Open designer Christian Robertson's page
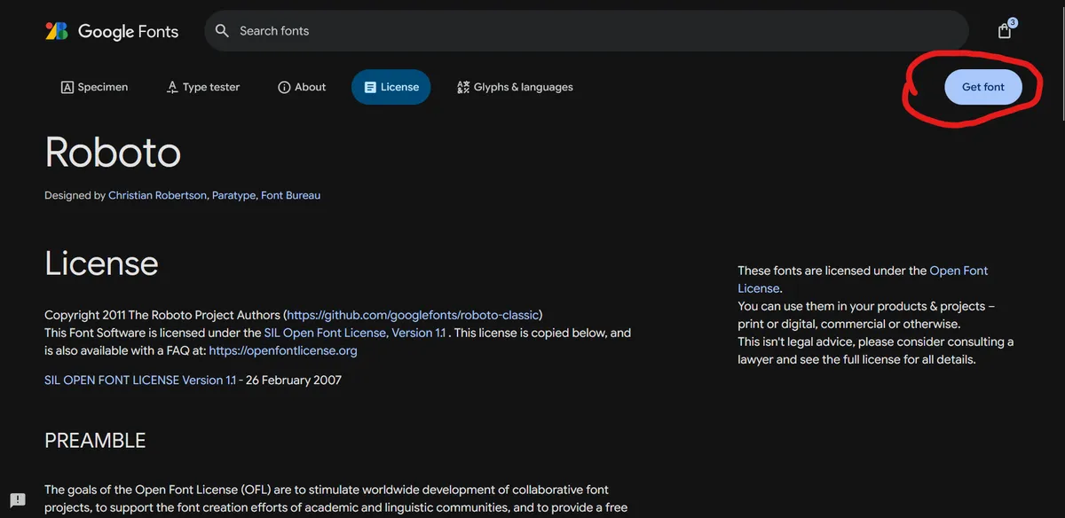 [158, 195]
